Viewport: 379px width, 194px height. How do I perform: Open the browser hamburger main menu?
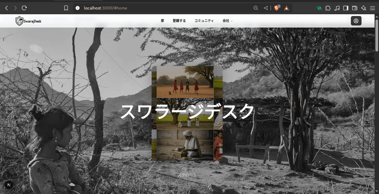pos(372,8)
